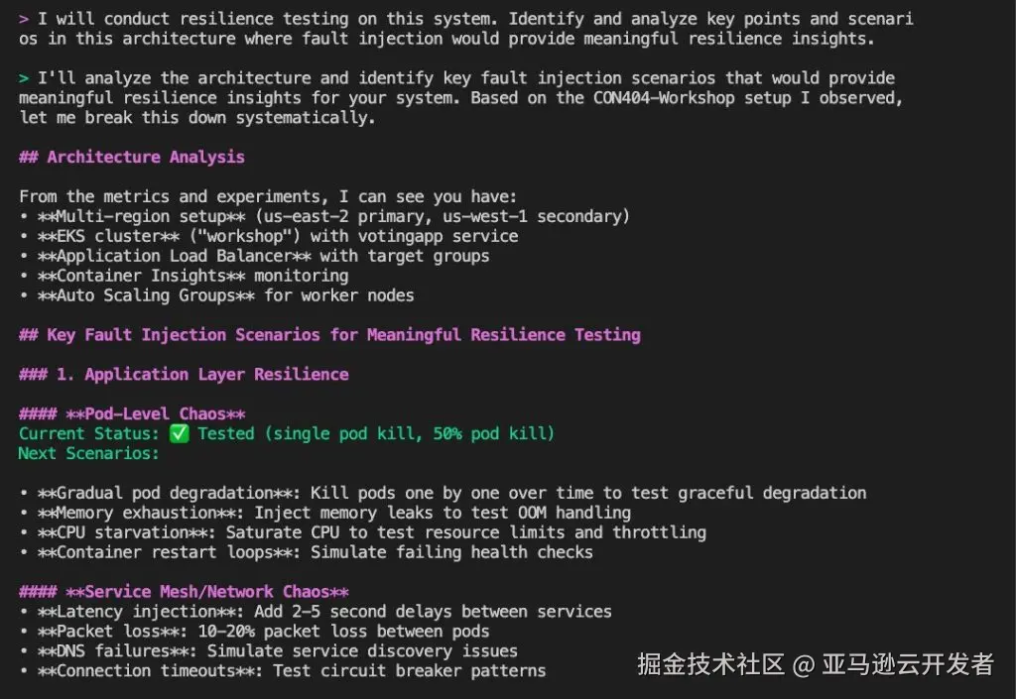Click the 'Auto Scaling Groups' bullet line
1016x699 pixels.
(x=216, y=295)
